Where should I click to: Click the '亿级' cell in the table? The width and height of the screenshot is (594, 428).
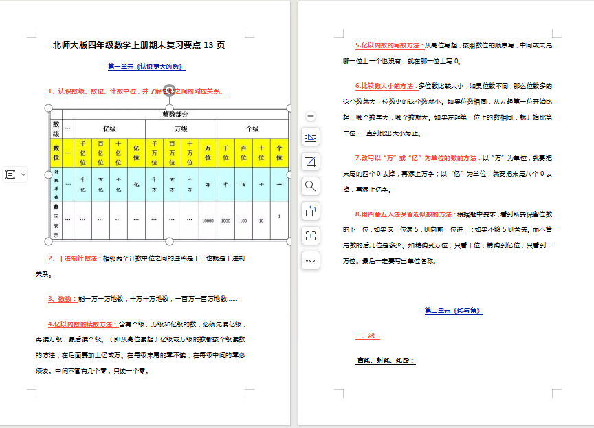pos(109,128)
